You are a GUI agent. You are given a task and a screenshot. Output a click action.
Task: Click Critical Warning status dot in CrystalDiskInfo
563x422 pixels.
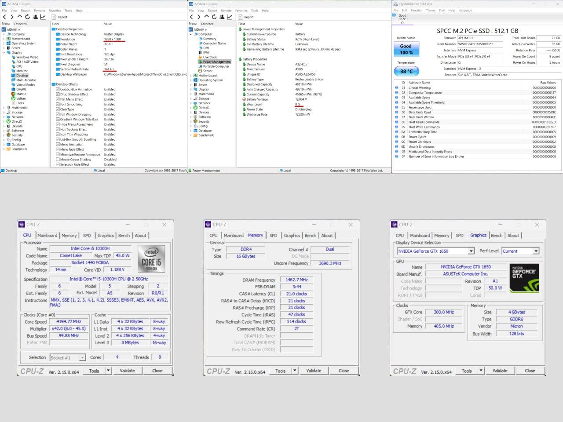(397, 87)
